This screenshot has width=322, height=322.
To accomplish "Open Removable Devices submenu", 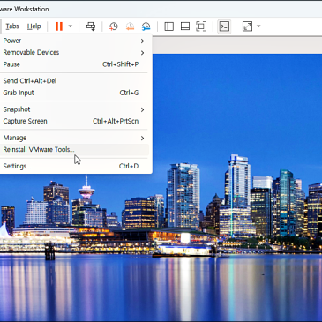I will pos(74,53).
